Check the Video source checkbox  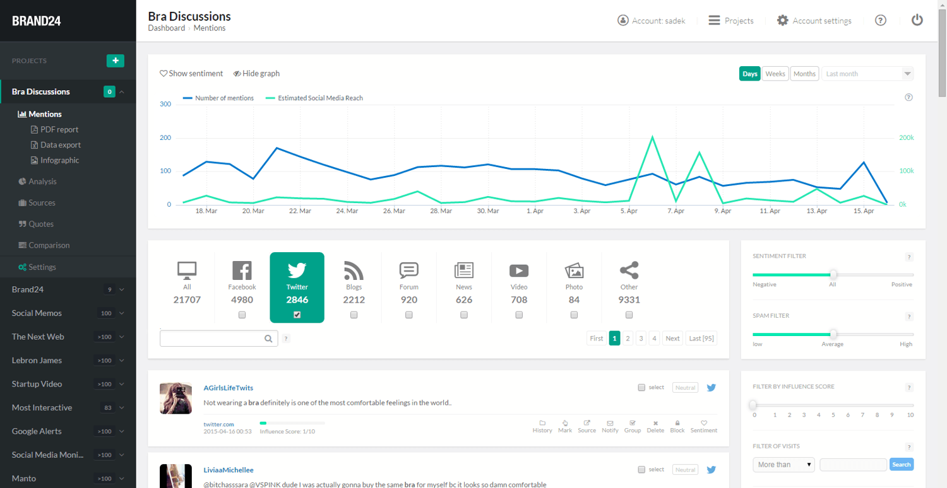pos(519,315)
